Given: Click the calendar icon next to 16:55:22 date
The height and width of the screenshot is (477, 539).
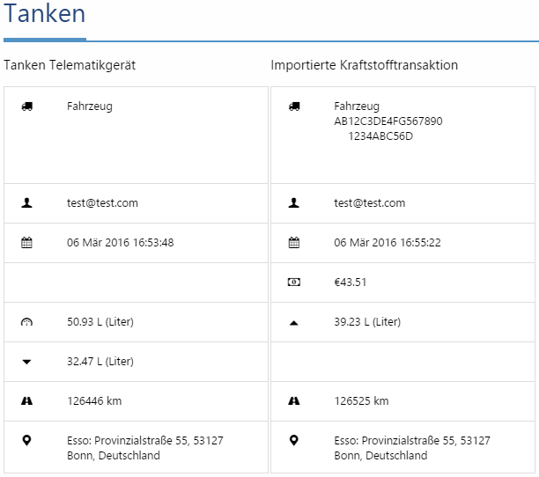Looking at the screenshot, I should pyautogui.click(x=294, y=243).
